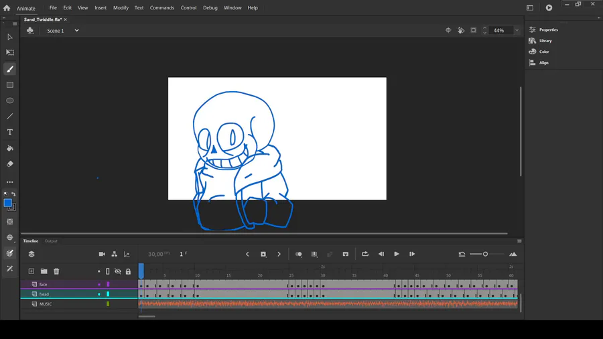Open the zoom percentage dropdown arrow
This screenshot has height=339, width=603.
[x=517, y=30]
